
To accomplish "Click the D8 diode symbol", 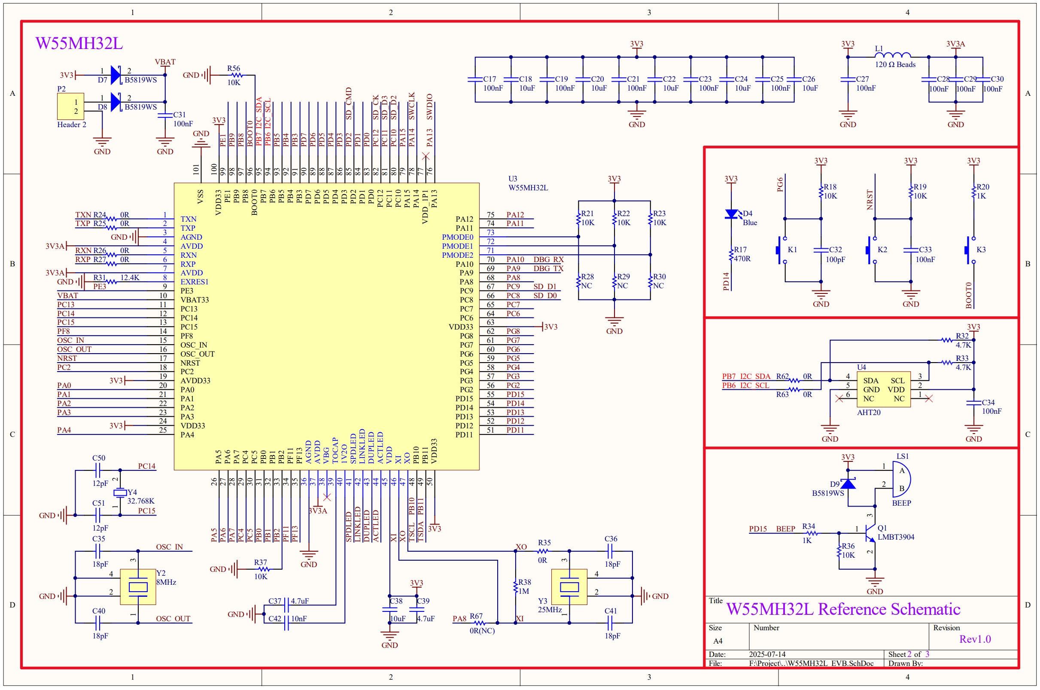I will 116,102.
